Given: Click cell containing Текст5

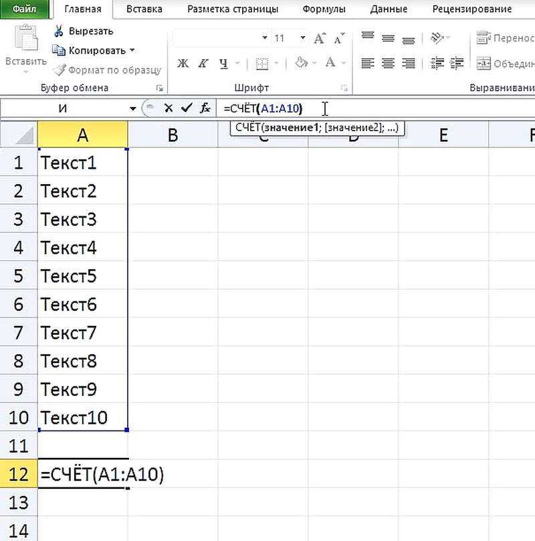Looking at the screenshot, I should pos(82,275).
